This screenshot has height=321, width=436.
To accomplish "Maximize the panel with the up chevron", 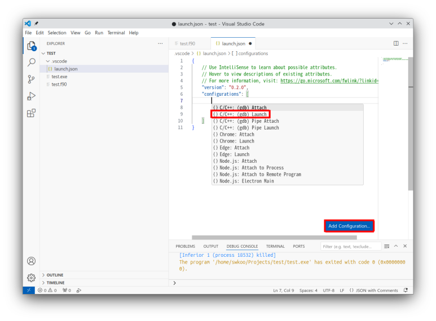I will click(x=396, y=246).
